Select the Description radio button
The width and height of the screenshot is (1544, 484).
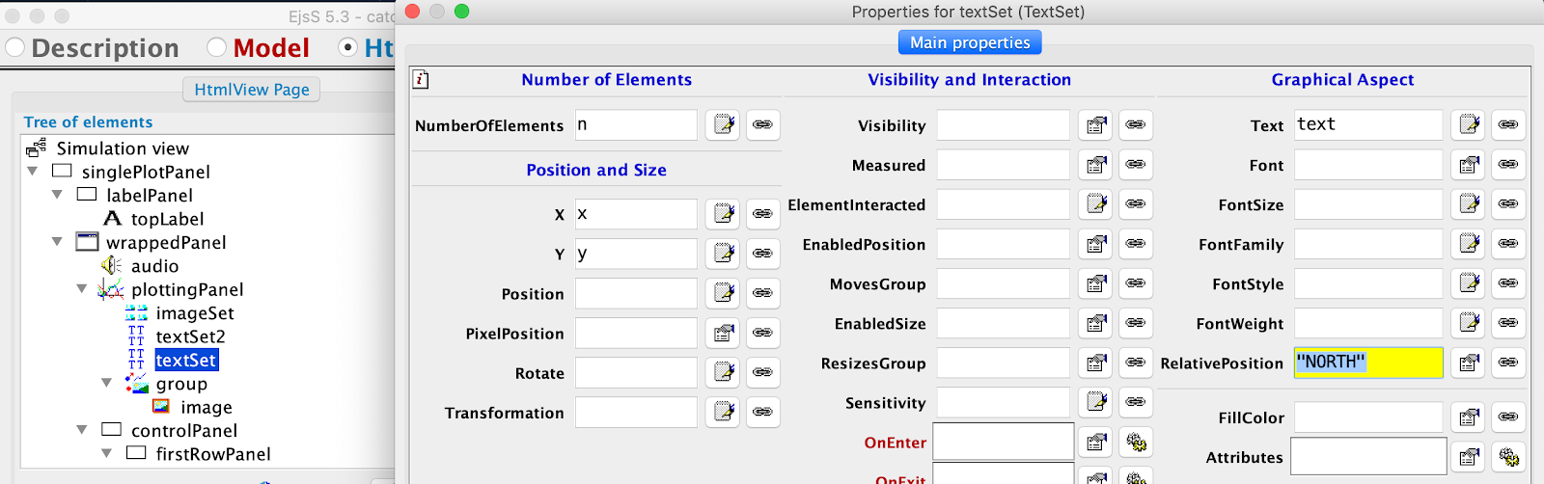[x=15, y=47]
